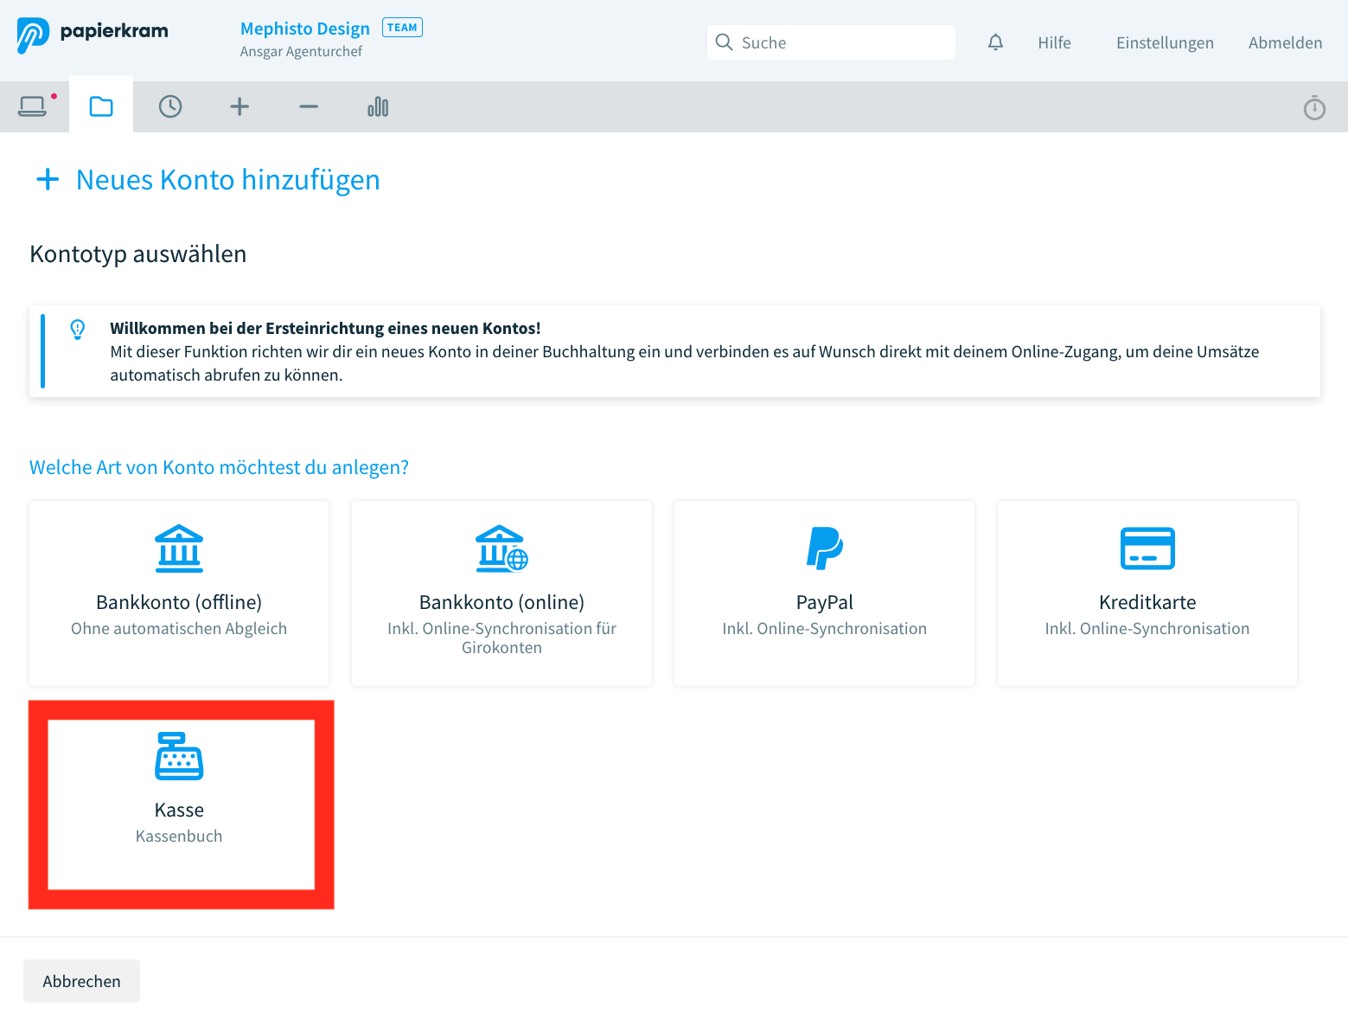Click the Welche Art von Konto question
The height and width of the screenshot is (1026, 1348).
(219, 467)
